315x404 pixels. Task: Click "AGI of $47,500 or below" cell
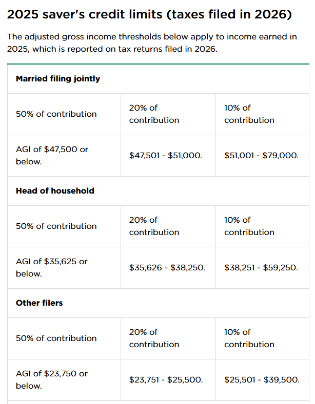click(x=52, y=155)
